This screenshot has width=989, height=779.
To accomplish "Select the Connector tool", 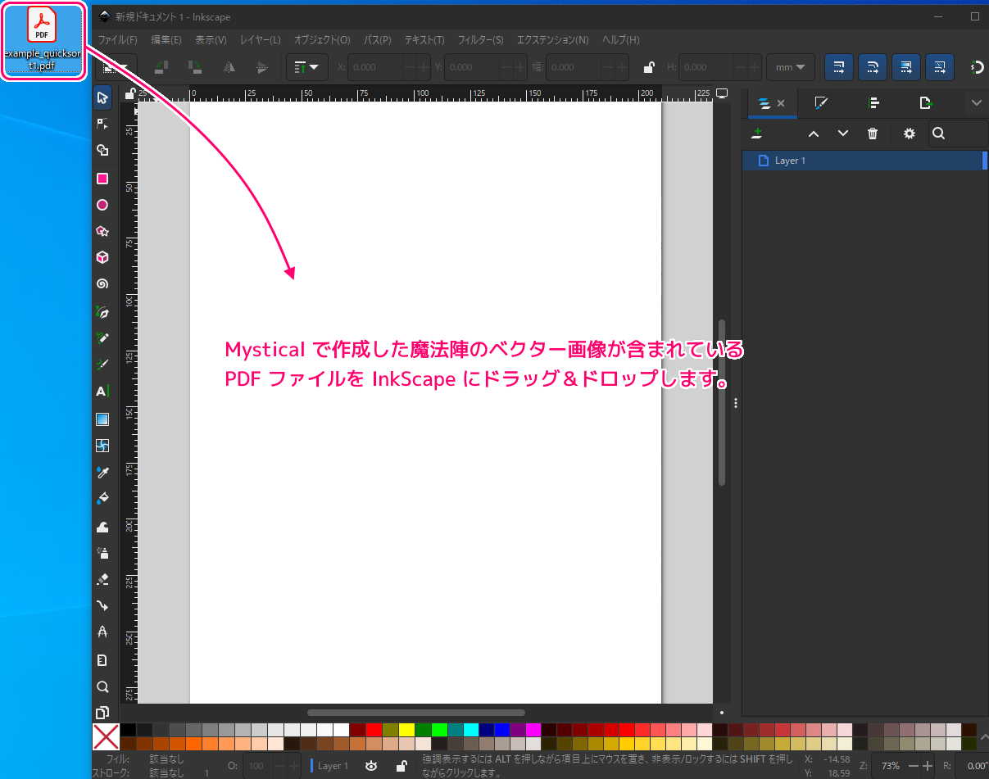I will tap(102, 605).
